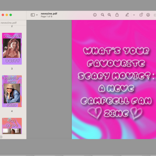Expand the sidebar view dropdown chevron
The image size is (156, 156).
tap(37, 15)
